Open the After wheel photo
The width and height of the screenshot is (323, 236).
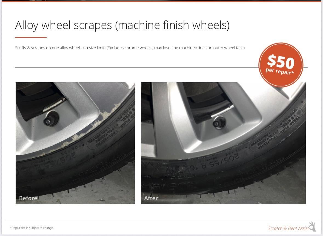[223, 143]
